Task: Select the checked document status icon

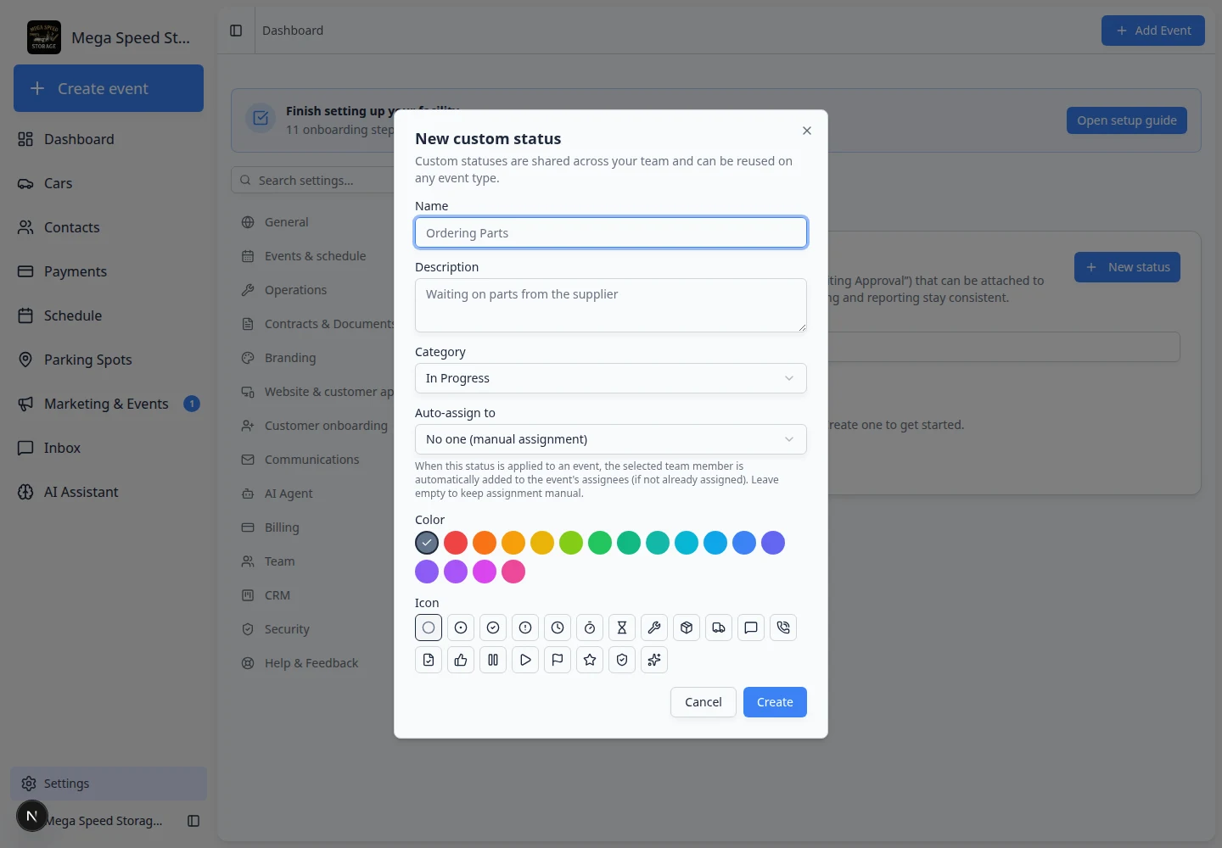Action: (x=429, y=660)
